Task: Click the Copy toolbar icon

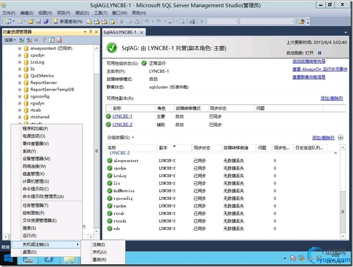Action: coord(129,21)
